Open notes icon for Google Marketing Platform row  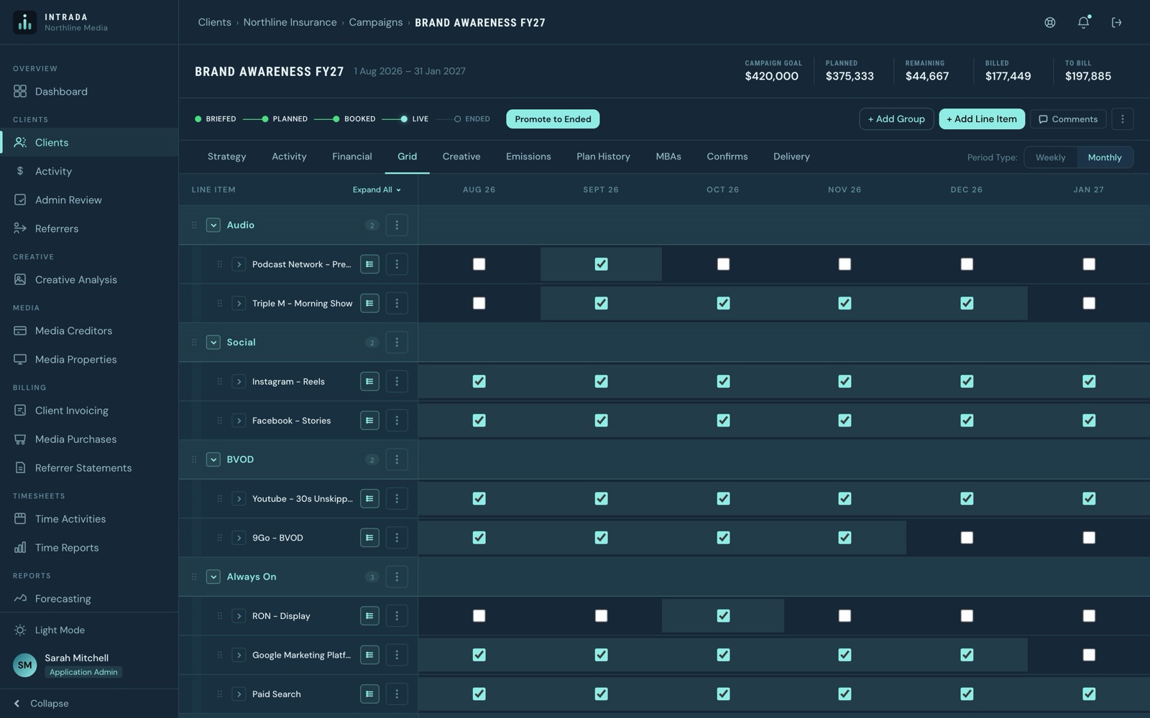click(x=369, y=655)
